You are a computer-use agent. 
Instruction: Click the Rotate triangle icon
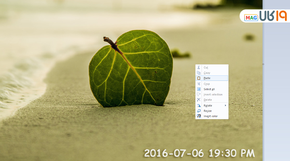click(x=198, y=106)
